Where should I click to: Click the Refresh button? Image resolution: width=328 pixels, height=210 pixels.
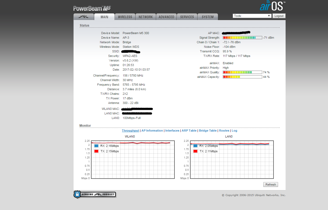point(271,184)
